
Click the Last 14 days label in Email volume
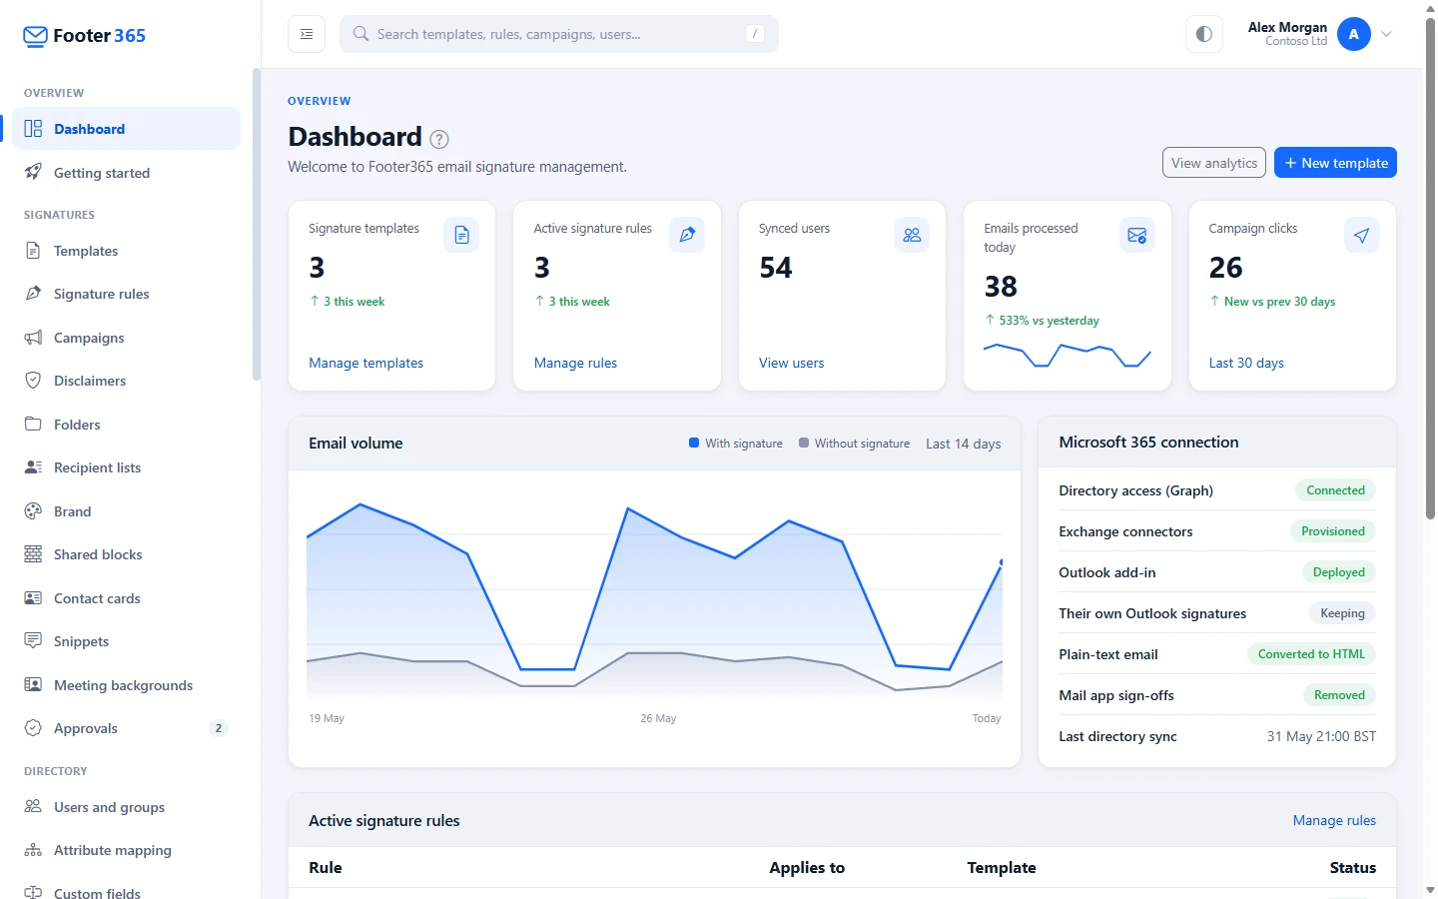click(x=963, y=444)
